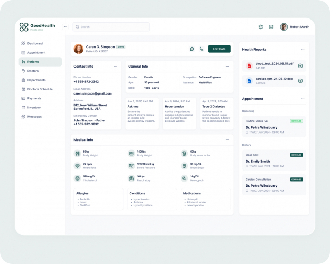The width and height of the screenshot is (330, 264).
Task: Click the icon next to the bell
Action: 271,27
